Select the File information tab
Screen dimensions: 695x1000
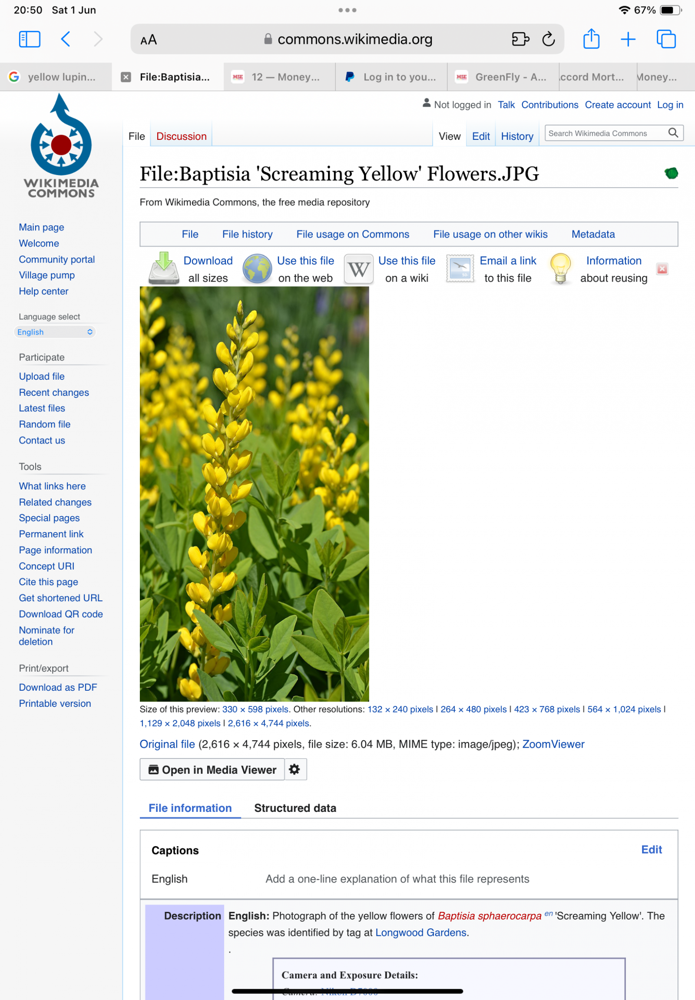click(x=190, y=808)
